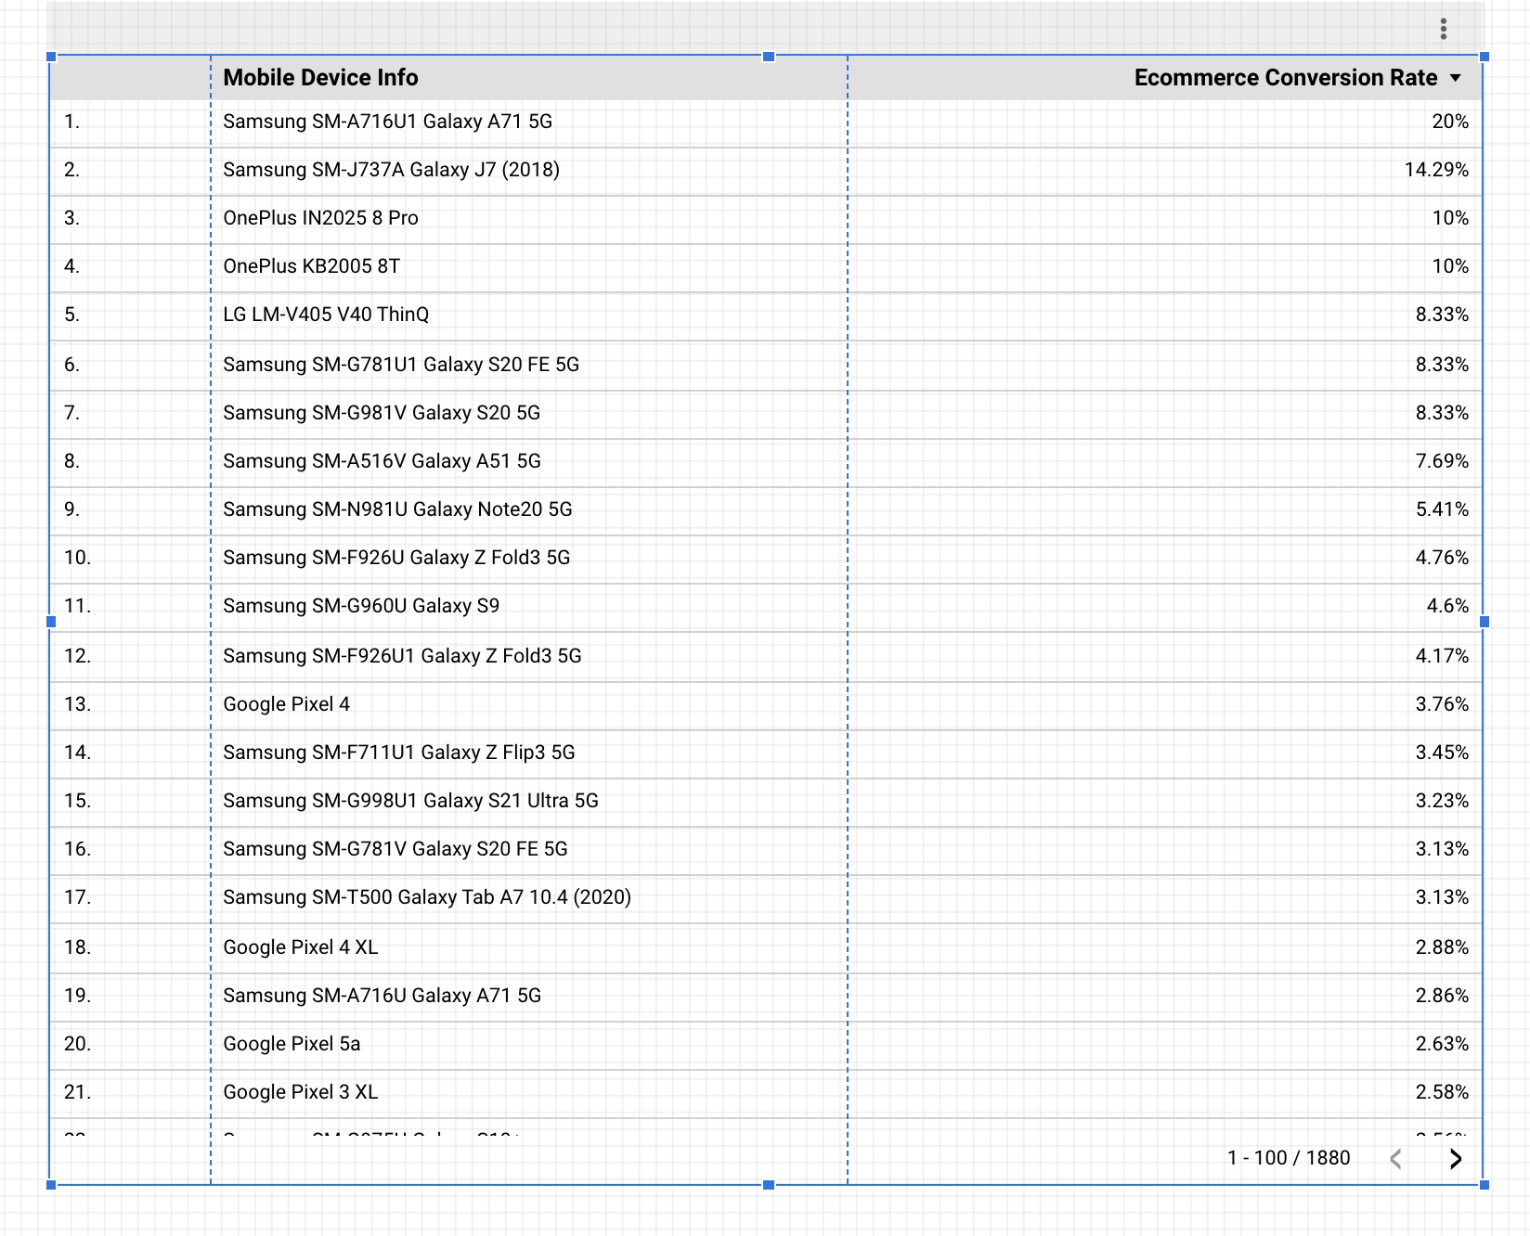This screenshot has width=1530, height=1236.
Task: Select the OnePlus KB2005 8T row
Action: coord(766,267)
